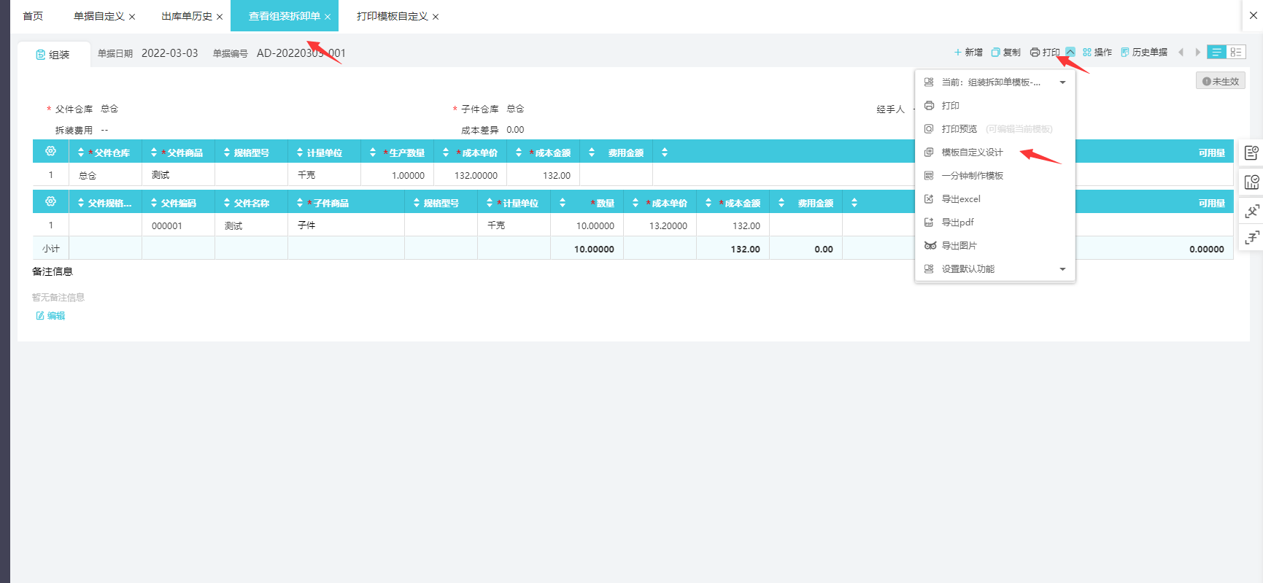
Task: Go to the previous document arrow
Action: pyautogui.click(x=1181, y=53)
